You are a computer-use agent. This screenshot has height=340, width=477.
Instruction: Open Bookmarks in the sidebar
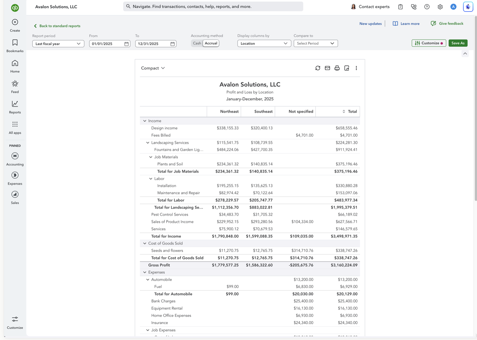[15, 46]
